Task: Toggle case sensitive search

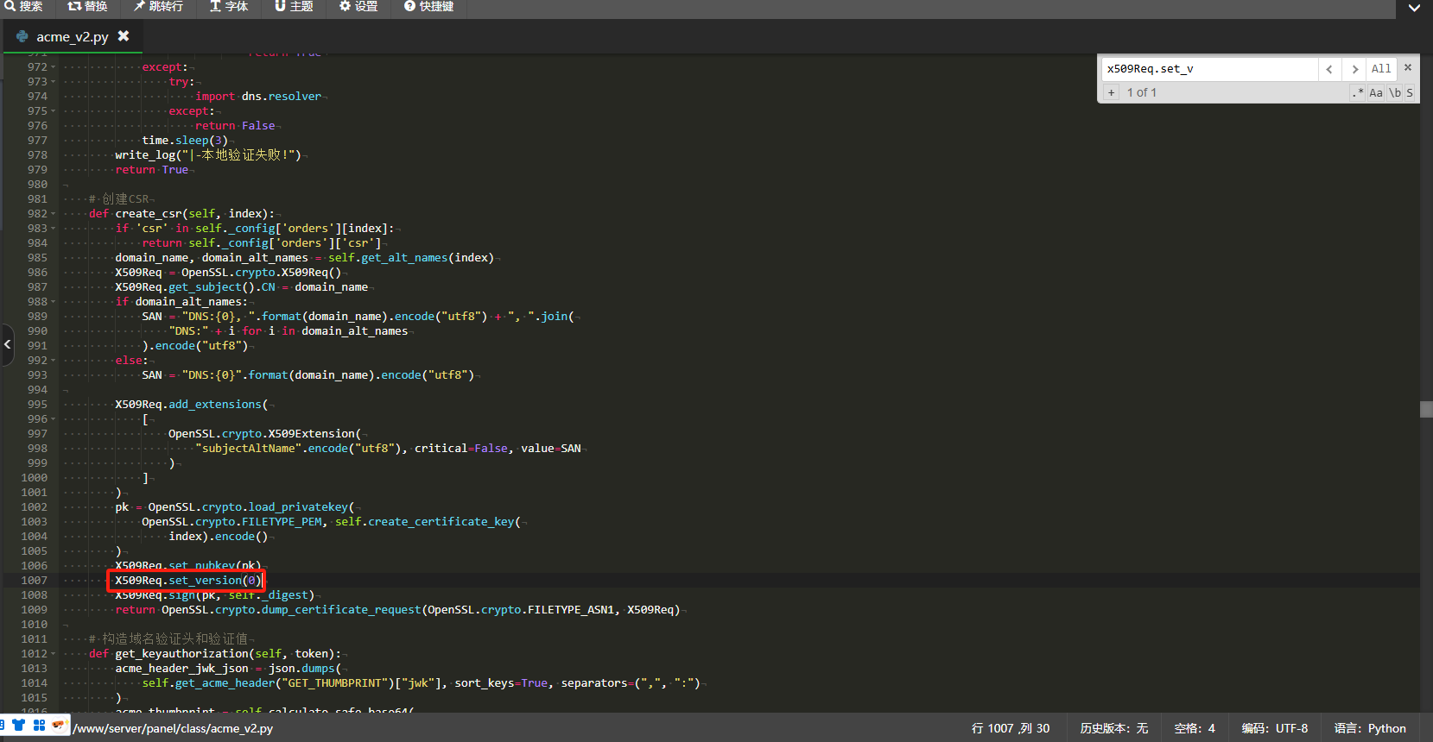Action: pos(1376,92)
